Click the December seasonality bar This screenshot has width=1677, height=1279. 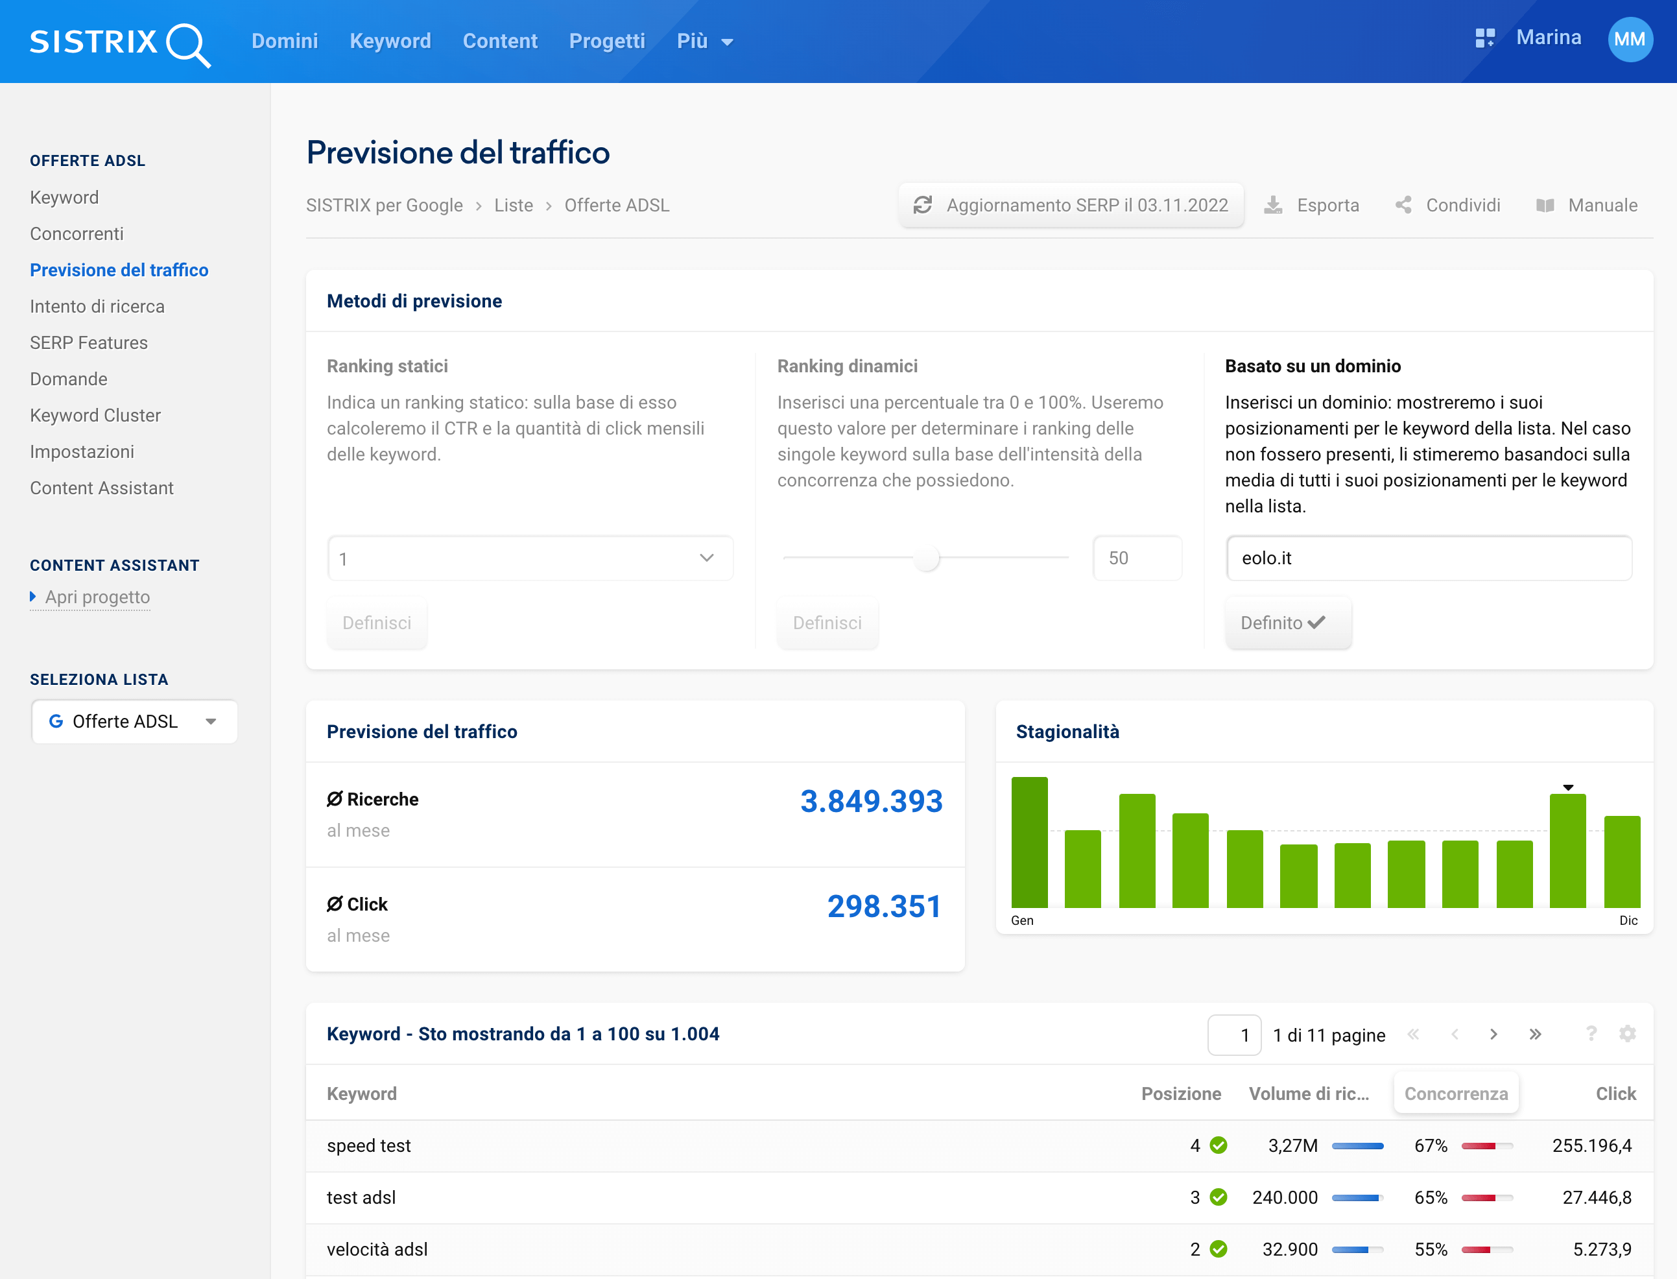1622,861
